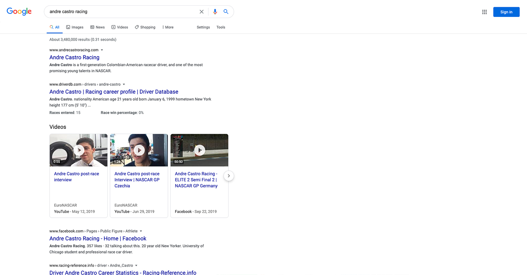Expand options arrow next to andrecastroracing.com
This screenshot has height=275, width=527.
[x=102, y=50]
